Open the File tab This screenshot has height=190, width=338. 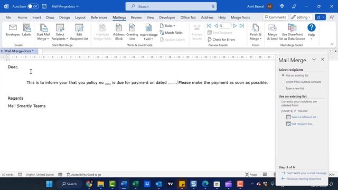[8, 17]
